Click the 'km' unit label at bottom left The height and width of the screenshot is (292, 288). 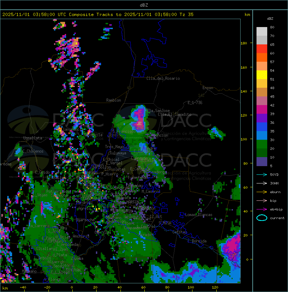tap(5, 288)
